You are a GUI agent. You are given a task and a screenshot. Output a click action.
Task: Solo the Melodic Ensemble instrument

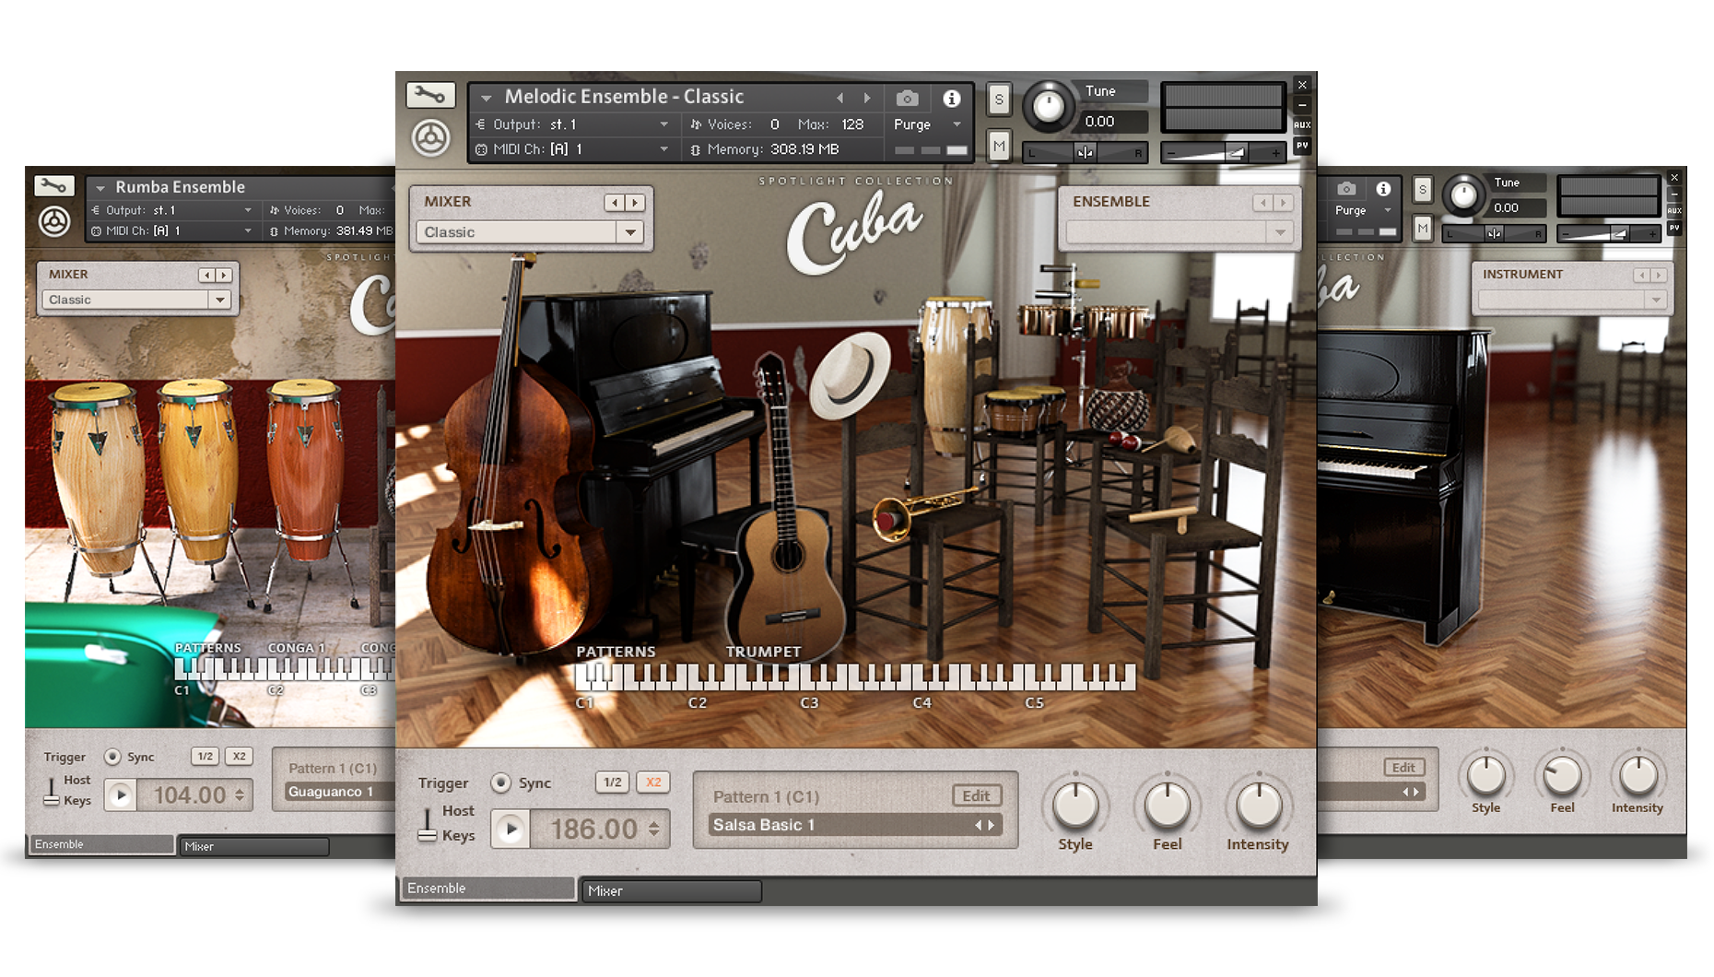pos(999,99)
